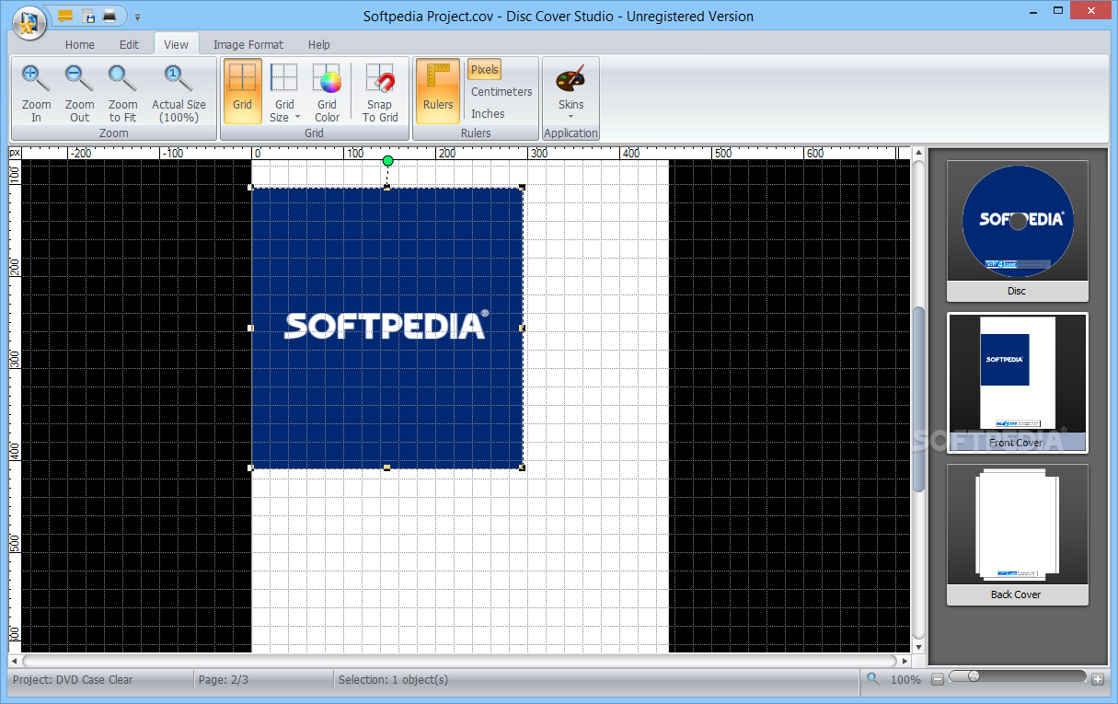Viewport: 1118px width, 704px height.
Task: Open the Skins dropdown
Action: point(571,92)
